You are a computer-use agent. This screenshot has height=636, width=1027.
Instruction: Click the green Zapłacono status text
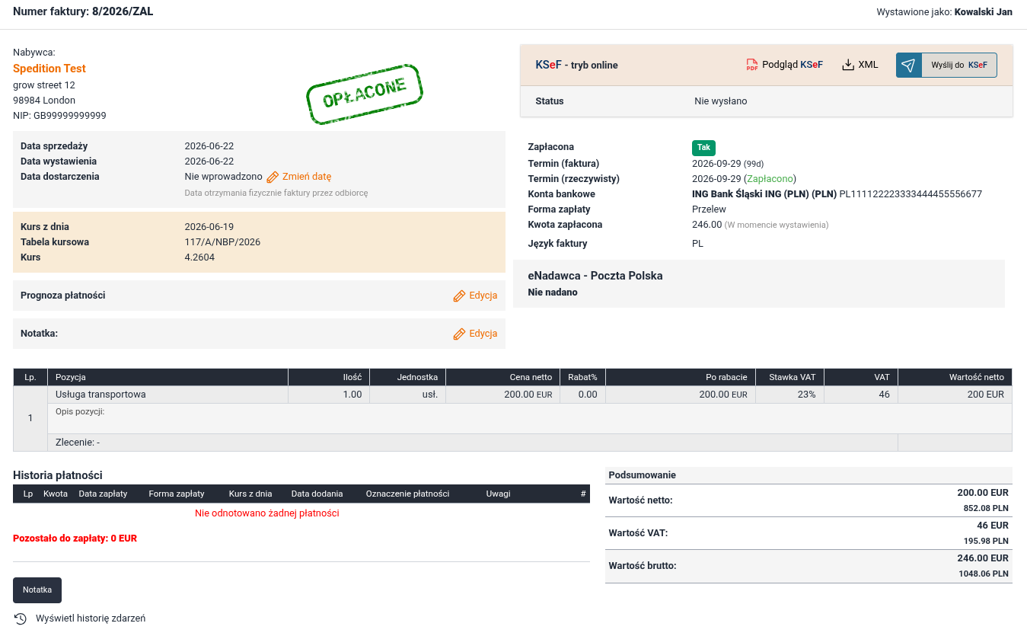click(770, 179)
